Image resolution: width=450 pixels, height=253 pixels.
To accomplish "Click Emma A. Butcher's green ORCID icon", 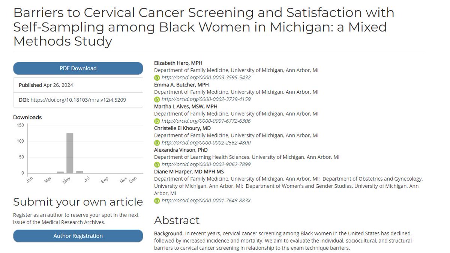I will pyautogui.click(x=157, y=100).
